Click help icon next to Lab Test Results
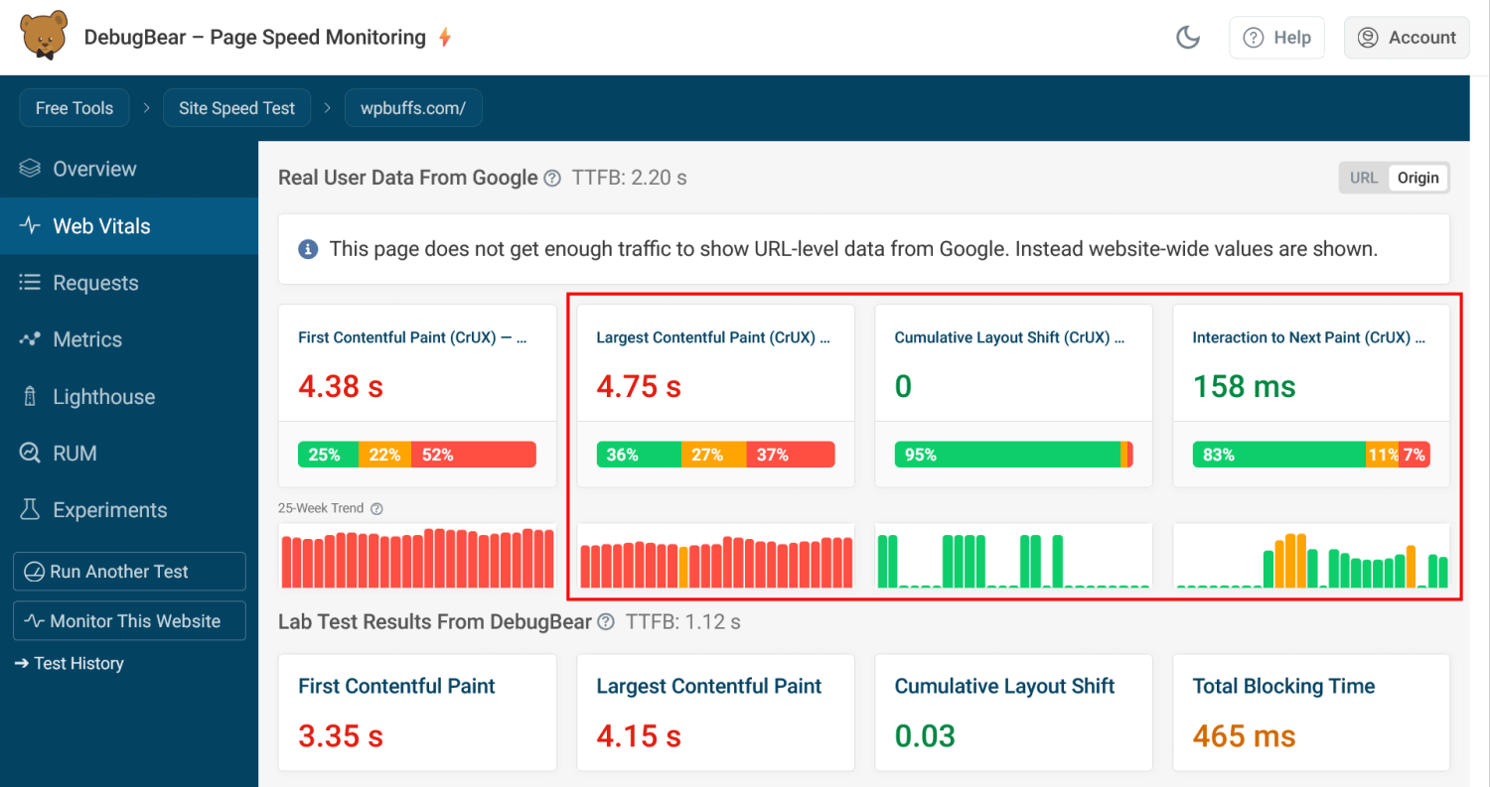Viewport: 1490px width, 787px height. pyautogui.click(x=606, y=623)
